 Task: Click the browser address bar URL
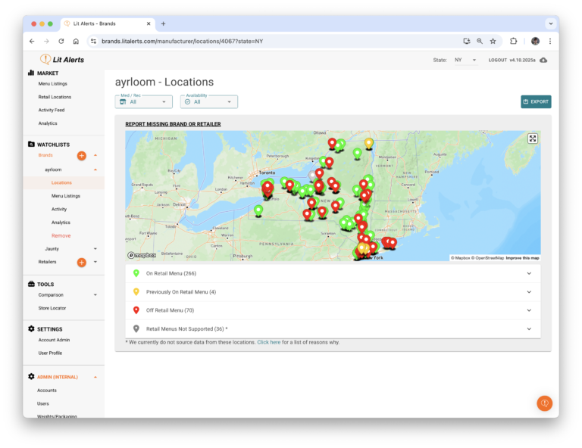tap(182, 41)
